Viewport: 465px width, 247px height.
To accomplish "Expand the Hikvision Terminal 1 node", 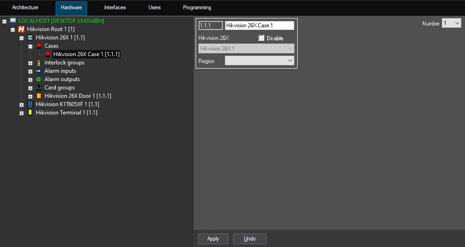I will click(x=21, y=113).
